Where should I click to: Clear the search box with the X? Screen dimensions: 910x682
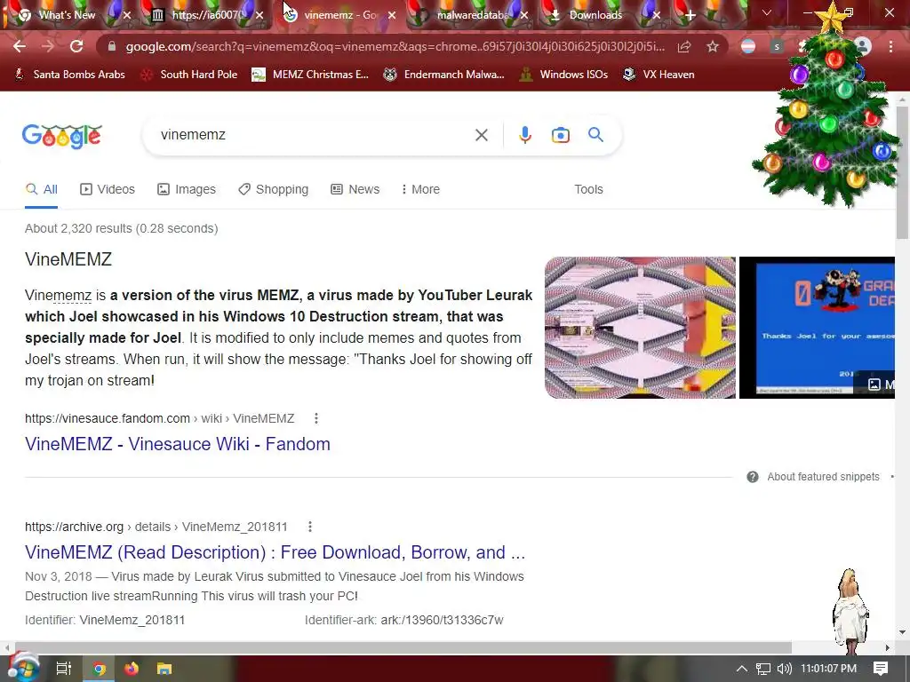click(481, 135)
